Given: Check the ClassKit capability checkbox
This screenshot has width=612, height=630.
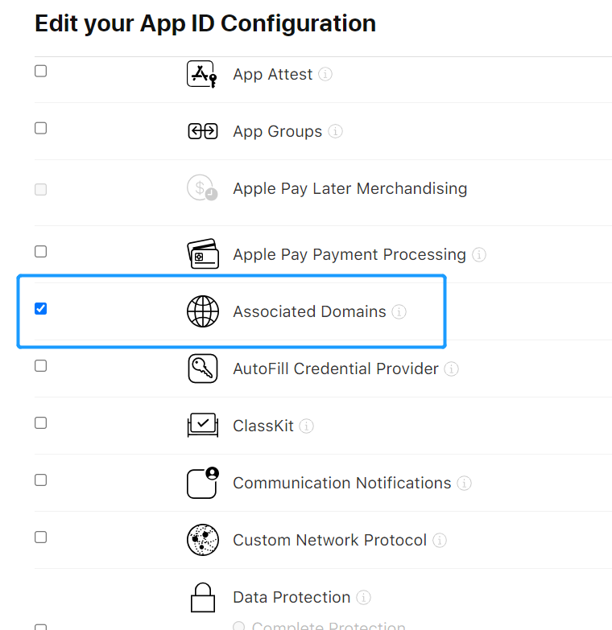Looking at the screenshot, I should point(40,422).
